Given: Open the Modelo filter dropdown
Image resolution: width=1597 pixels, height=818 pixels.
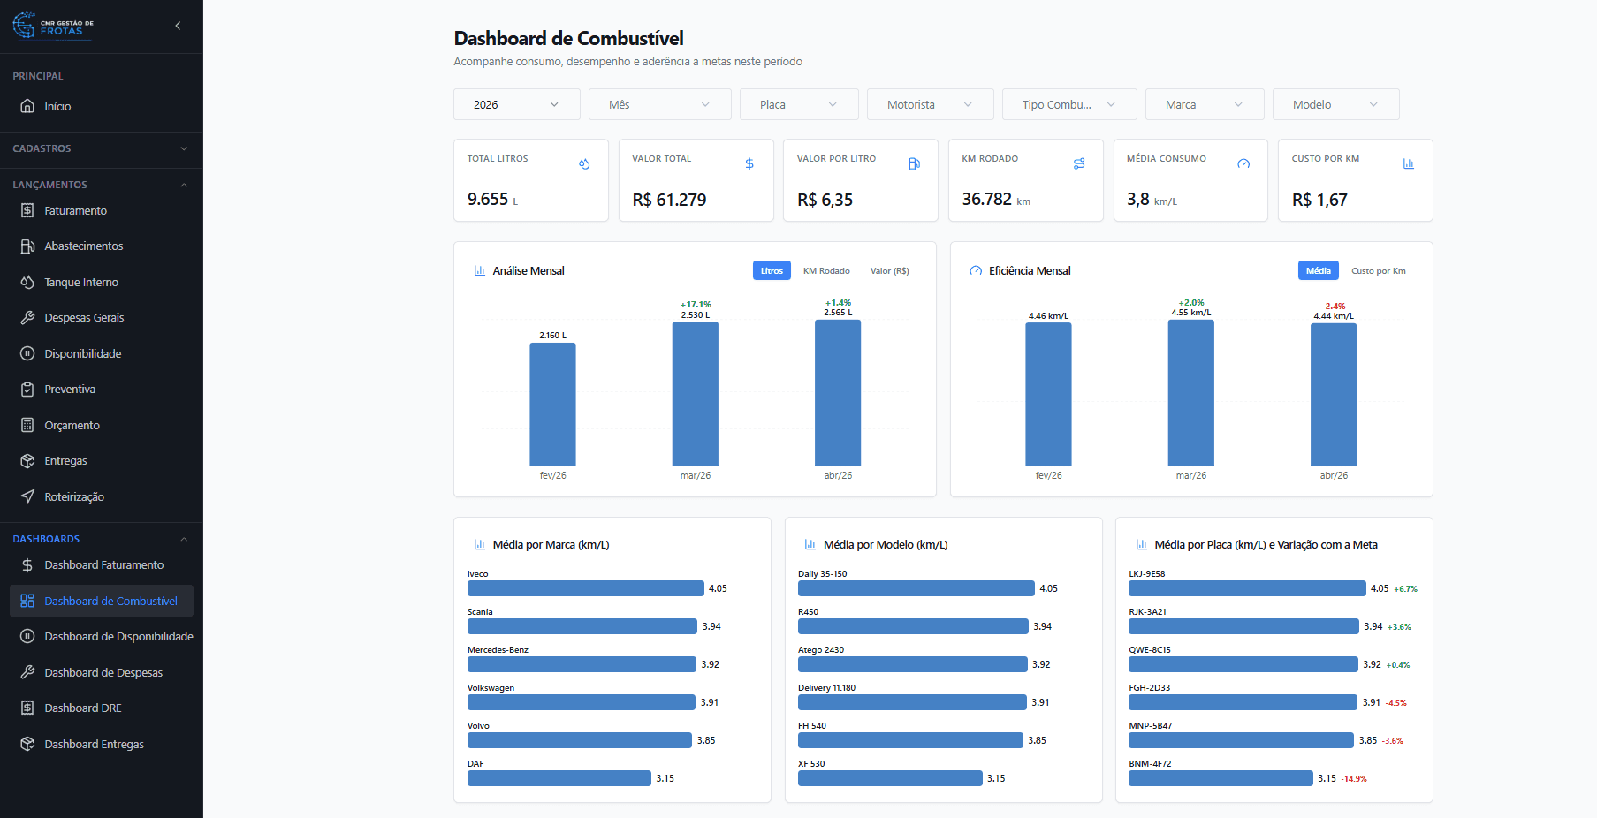Looking at the screenshot, I should coord(1335,104).
